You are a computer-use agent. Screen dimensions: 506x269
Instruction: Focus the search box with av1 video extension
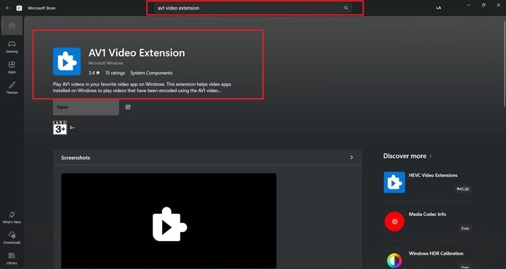(x=253, y=8)
